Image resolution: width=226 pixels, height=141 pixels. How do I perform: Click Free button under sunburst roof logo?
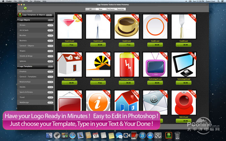point(98,83)
